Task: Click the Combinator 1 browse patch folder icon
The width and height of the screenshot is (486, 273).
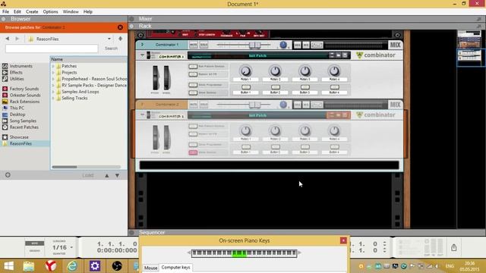Action: pos(338,55)
